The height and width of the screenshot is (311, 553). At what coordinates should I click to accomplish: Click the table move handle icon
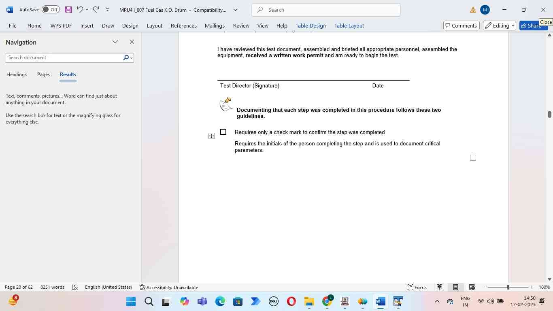coord(211,136)
